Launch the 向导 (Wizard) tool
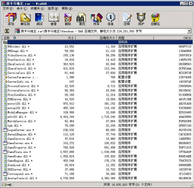 [96, 19]
